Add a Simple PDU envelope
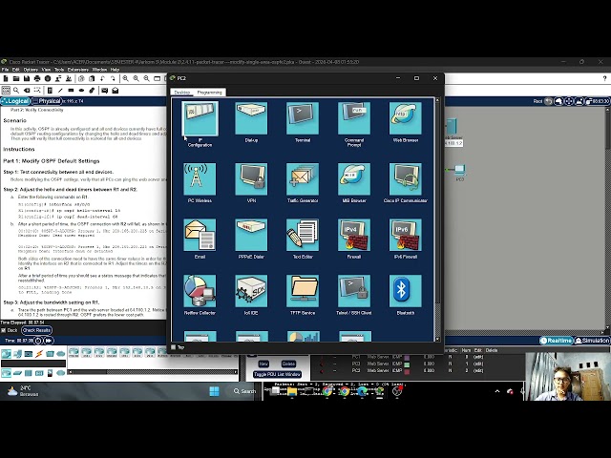Viewport: 611px width, 458px height. (x=105, y=91)
